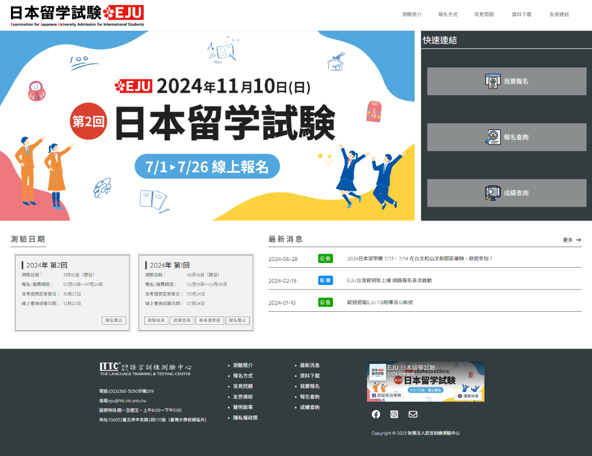Click the email envelope icon
The height and width of the screenshot is (456, 592).
pyautogui.click(x=413, y=414)
